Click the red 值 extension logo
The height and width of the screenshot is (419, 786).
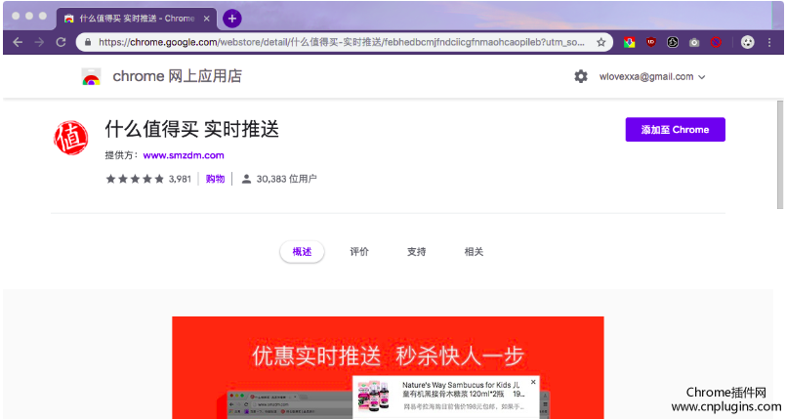point(71,138)
